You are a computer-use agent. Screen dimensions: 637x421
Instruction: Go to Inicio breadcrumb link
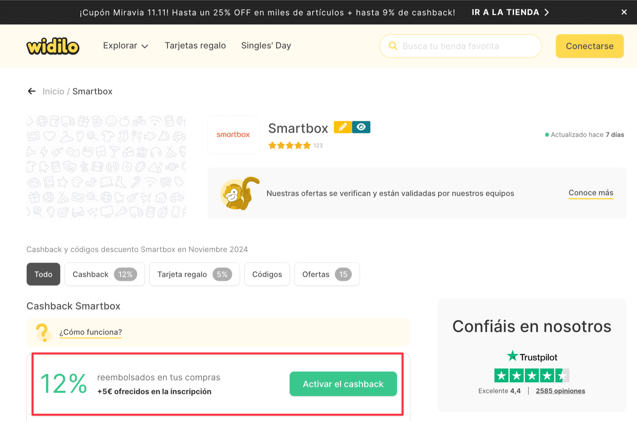tap(53, 91)
